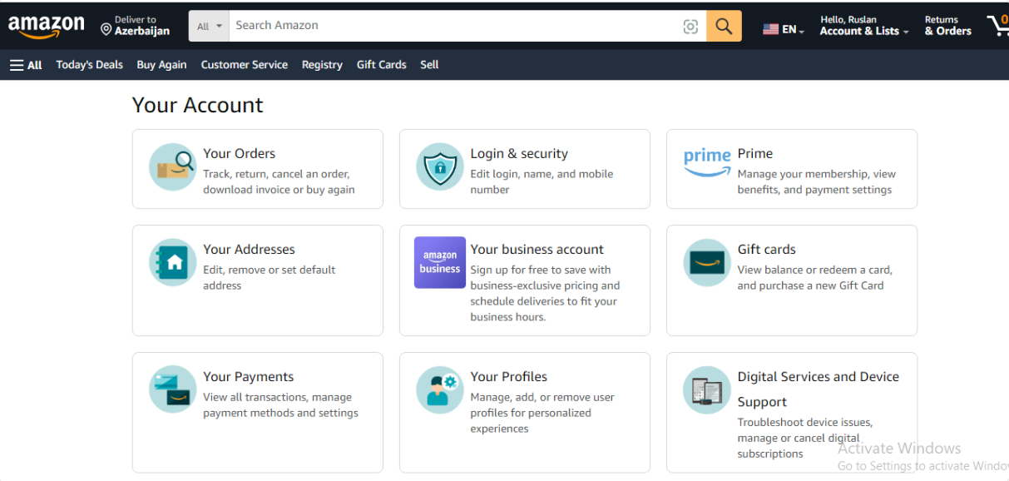Click the Returns & Orders link

tap(947, 26)
